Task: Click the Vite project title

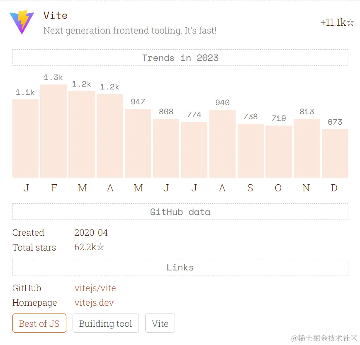Action: tap(55, 15)
